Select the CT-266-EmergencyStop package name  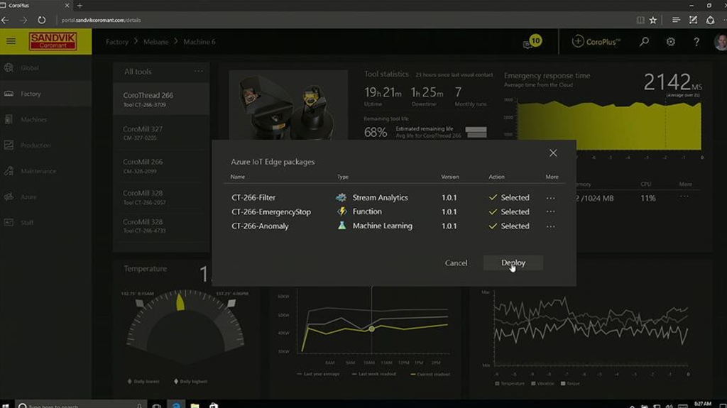point(271,212)
